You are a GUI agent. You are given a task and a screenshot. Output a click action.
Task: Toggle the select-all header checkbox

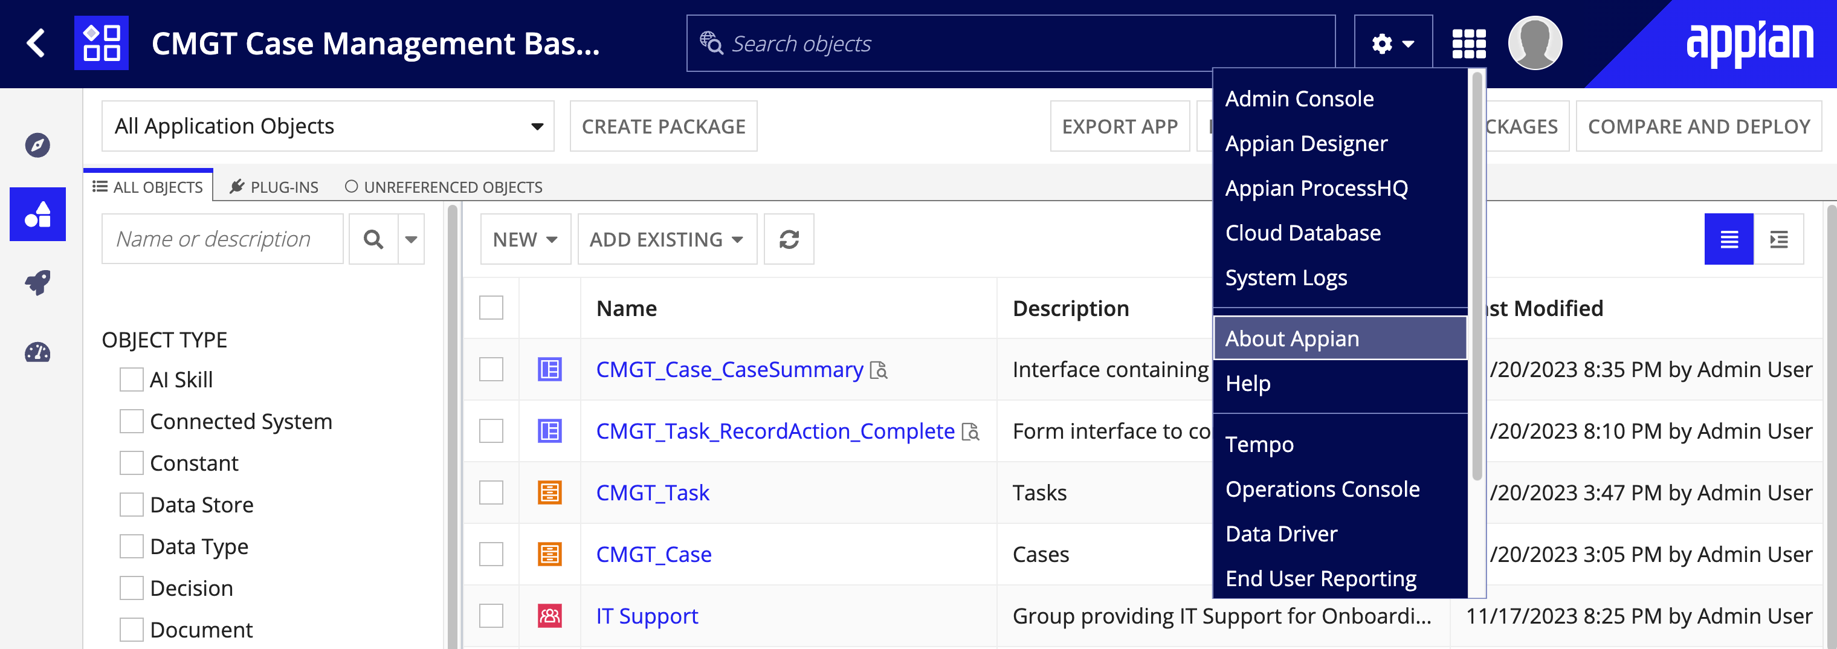pyautogui.click(x=491, y=308)
